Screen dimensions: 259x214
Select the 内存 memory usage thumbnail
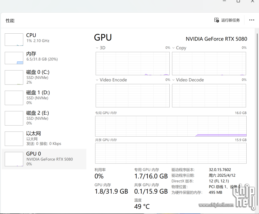coord(14,58)
